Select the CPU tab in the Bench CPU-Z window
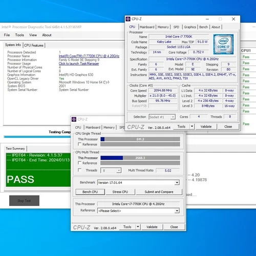This screenshot has width=256, height=256. (x=78, y=127)
